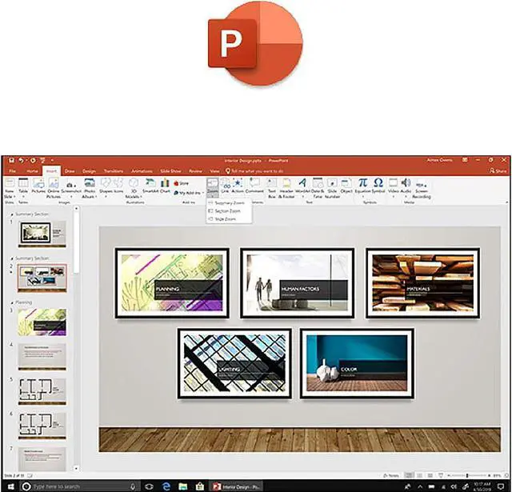Select Summary Zoom from menu

point(230,203)
